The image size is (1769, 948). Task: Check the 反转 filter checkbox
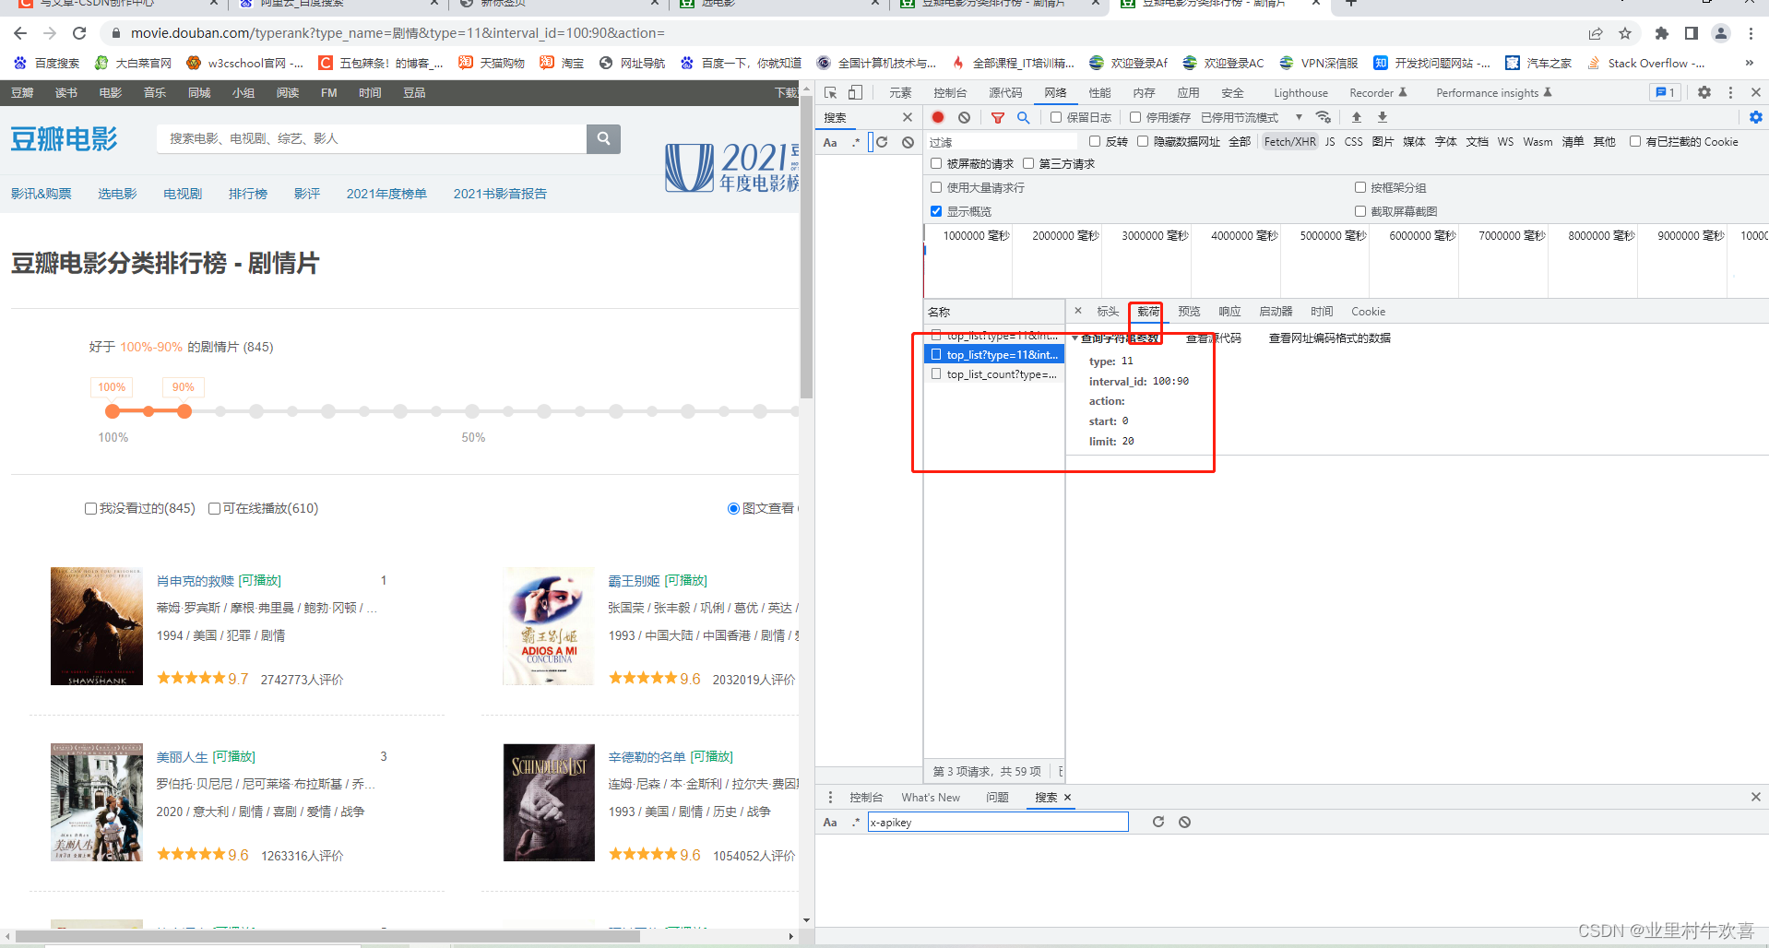pyautogui.click(x=1095, y=141)
